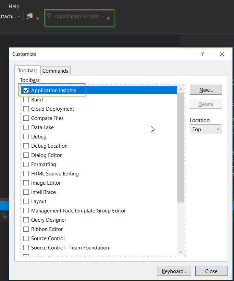Enable the Cloud Deployment checkbox
The image size is (234, 281).
pos(26,109)
